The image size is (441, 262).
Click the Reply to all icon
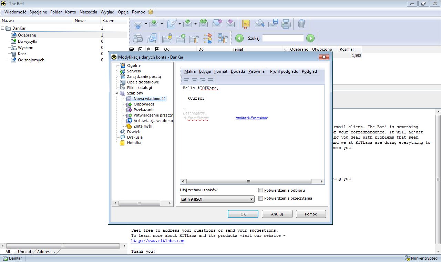(203, 24)
